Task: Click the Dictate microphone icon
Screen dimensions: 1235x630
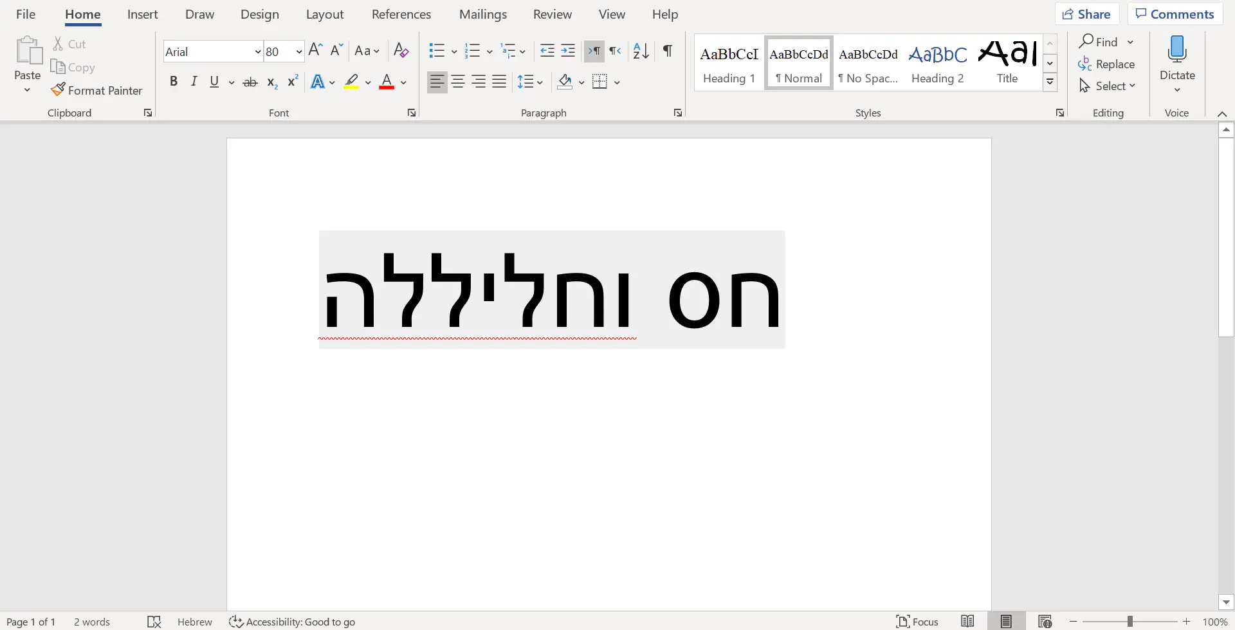Action: click(x=1176, y=50)
